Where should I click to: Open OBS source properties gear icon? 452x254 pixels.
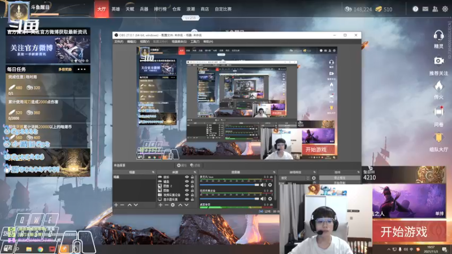[173, 205]
